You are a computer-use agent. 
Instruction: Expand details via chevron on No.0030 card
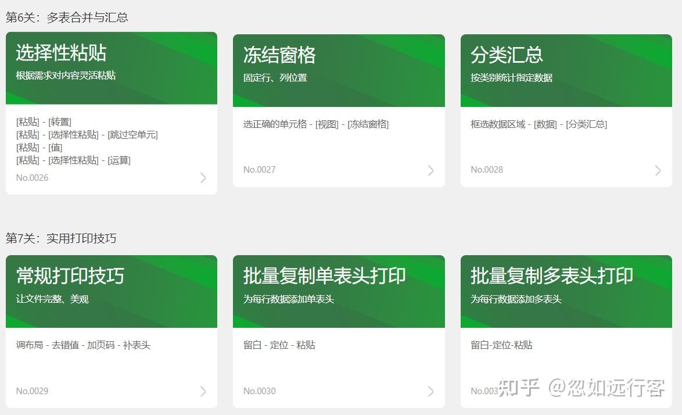(x=430, y=391)
